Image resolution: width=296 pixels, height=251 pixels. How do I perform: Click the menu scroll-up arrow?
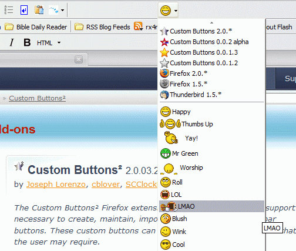(211, 23)
